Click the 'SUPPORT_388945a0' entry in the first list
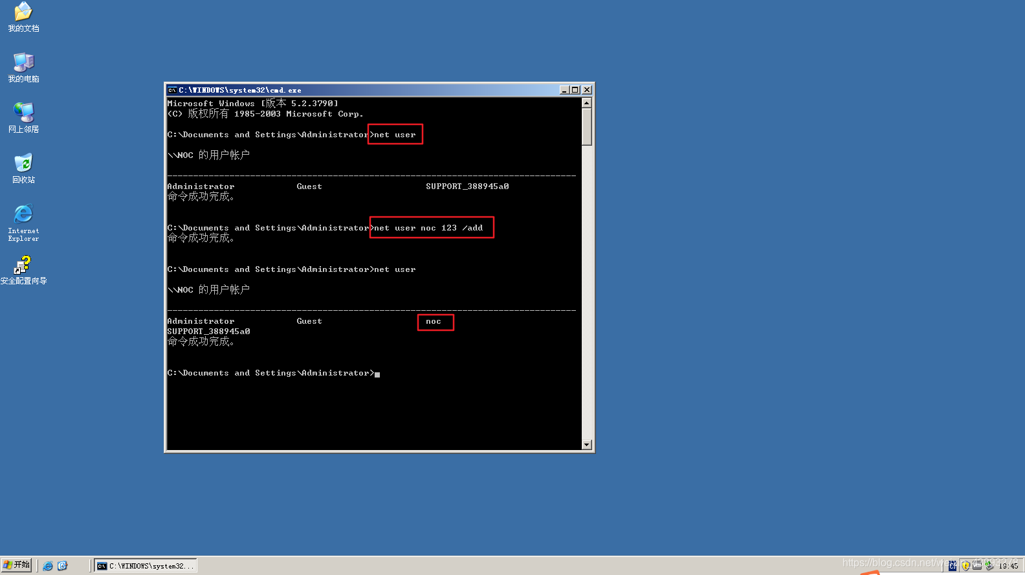The image size is (1025, 575). click(x=467, y=186)
